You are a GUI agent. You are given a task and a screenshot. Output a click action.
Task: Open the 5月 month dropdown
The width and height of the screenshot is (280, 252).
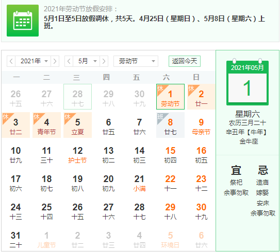point(87,61)
